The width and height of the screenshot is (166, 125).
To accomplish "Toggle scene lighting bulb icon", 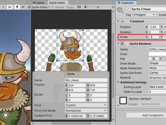I will 16,7.
